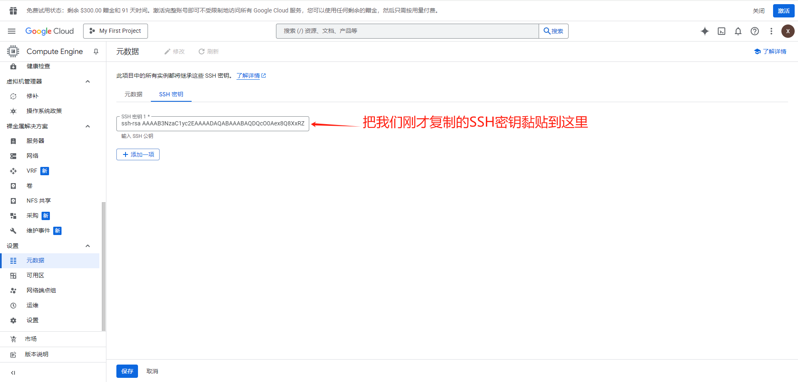Viewport: 798px width, 382px height.
Task: Click the sidebar vertical scrollbar
Action: click(x=103, y=266)
